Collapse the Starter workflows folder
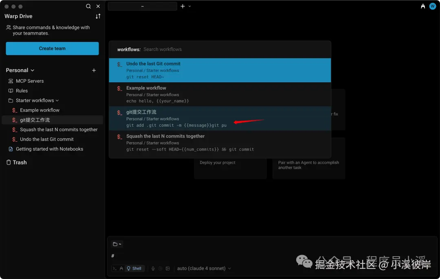The image size is (440, 279). (x=57, y=100)
